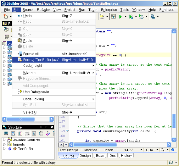Open the Make project dropdown arrow
179x166 pixels.
107,17
